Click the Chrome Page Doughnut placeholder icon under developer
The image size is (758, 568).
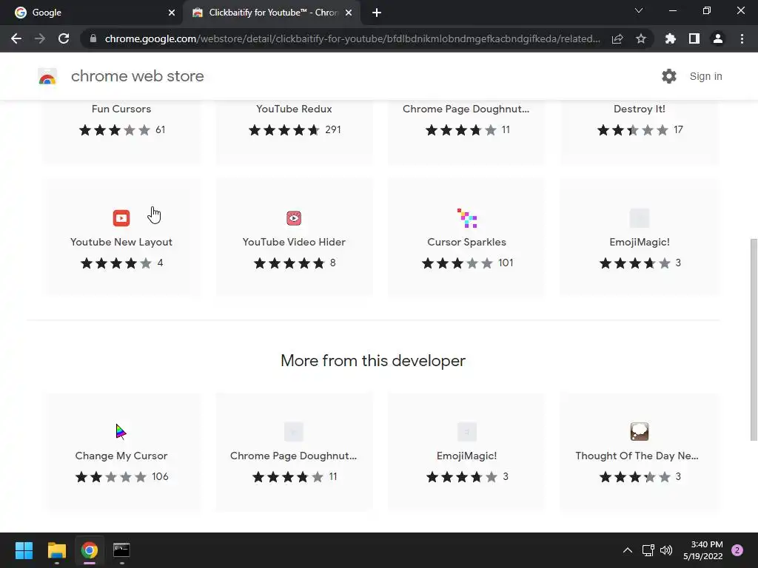[294, 431]
